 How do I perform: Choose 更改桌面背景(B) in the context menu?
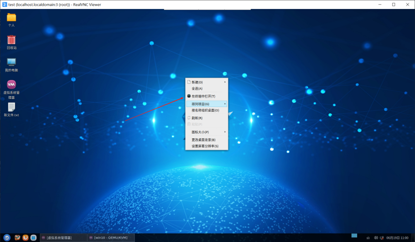pyautogui.click(x=203, y=140)
